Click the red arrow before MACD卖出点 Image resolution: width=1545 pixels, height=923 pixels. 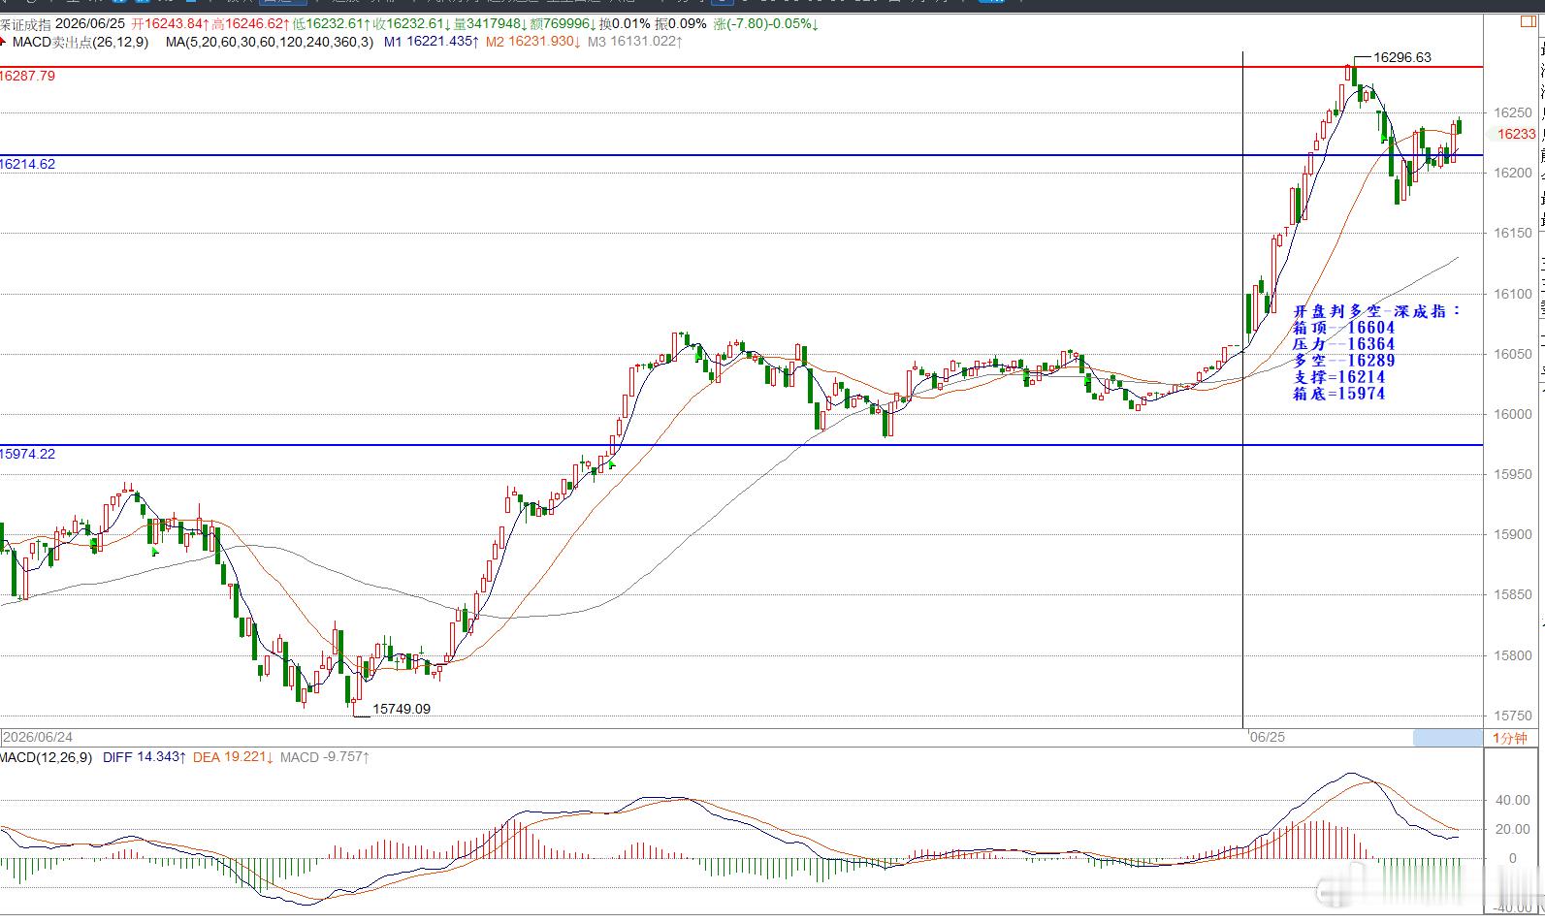4,42
